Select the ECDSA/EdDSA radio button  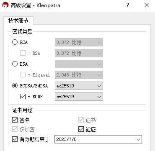coord(15,86)
